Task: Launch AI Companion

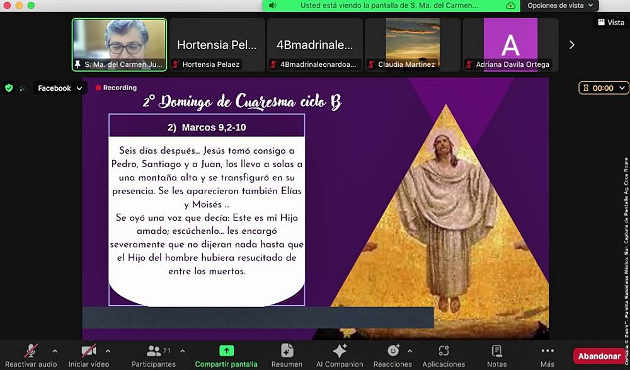Action: point(340,356)
